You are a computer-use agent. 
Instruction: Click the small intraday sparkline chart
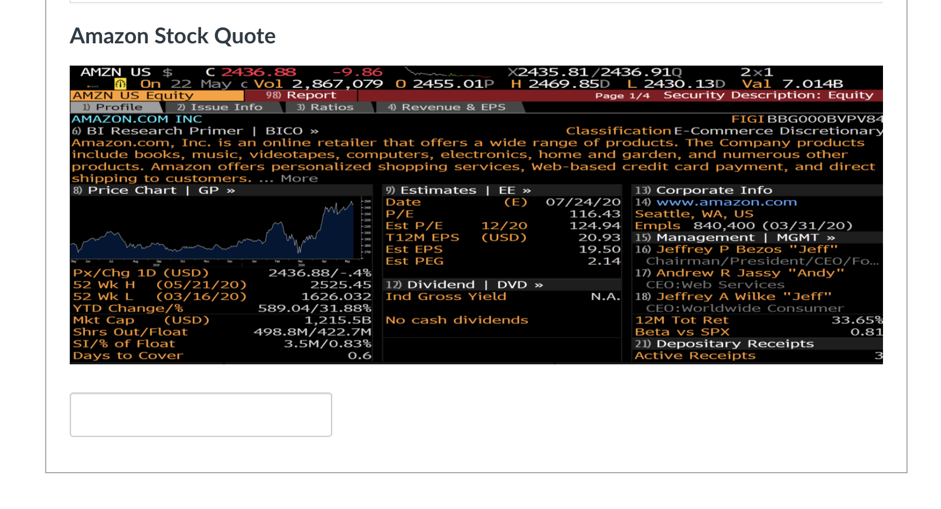click(x=448, y=74)
